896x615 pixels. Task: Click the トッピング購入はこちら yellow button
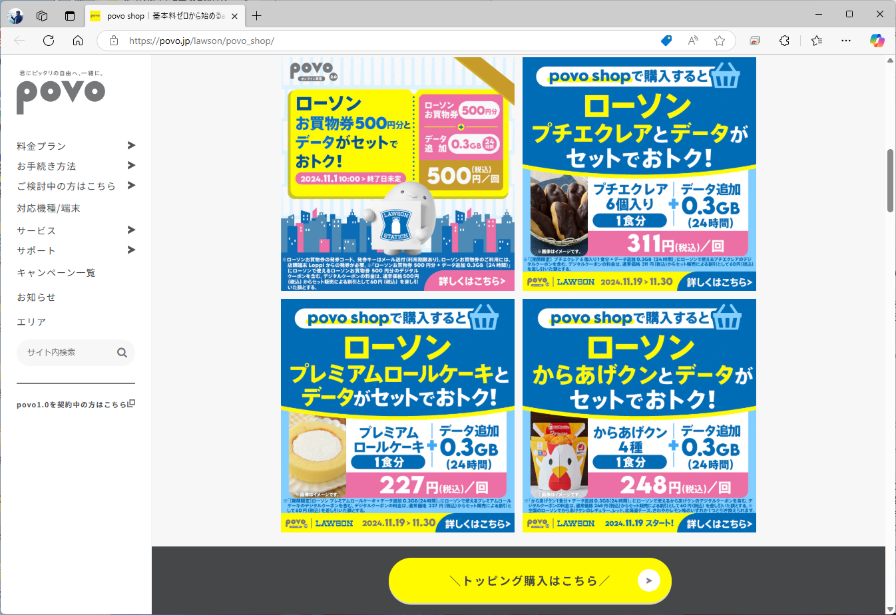tap(530, 580)
